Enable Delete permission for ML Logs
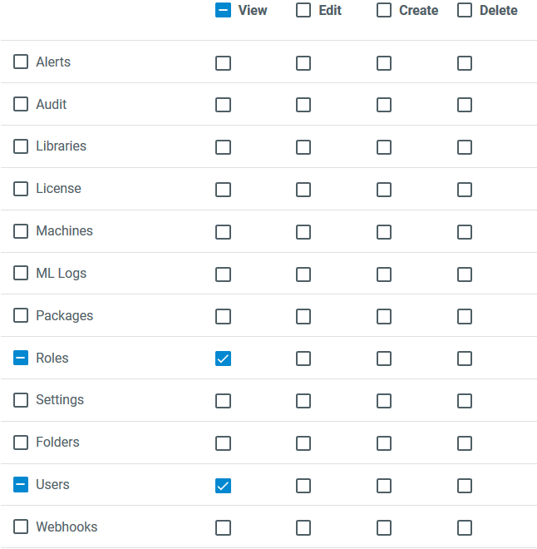537x549 pixels. [x=465, y=274]
